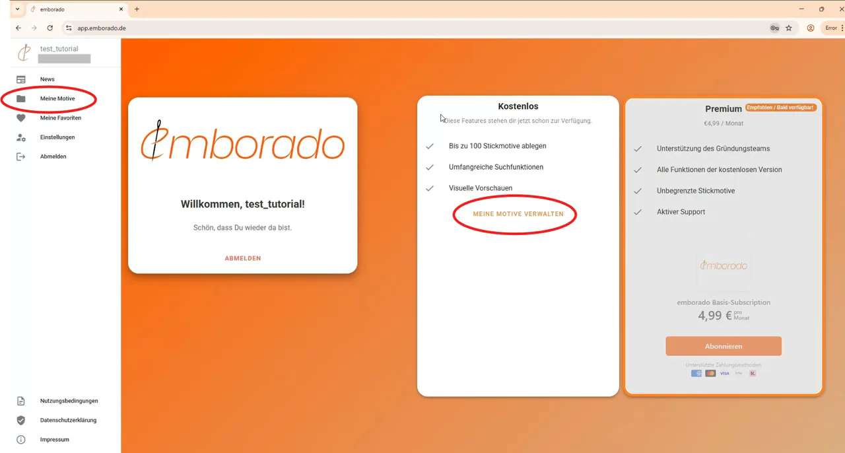Click 'Umfangreiche Suchfunktionen' feature text
Image resolution: width=845 pixels, height=453 pixels.
click(496, 167)
